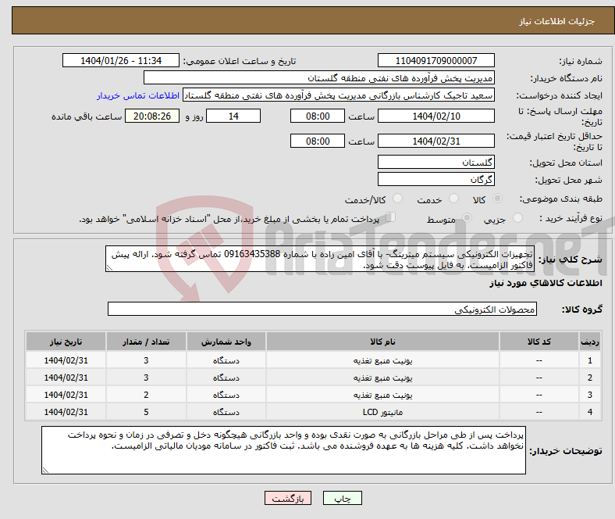The height and width of the screenshot is (519, 615).
Task: Click the response deadline time field 08:00
Action: [x=318, y=116]
